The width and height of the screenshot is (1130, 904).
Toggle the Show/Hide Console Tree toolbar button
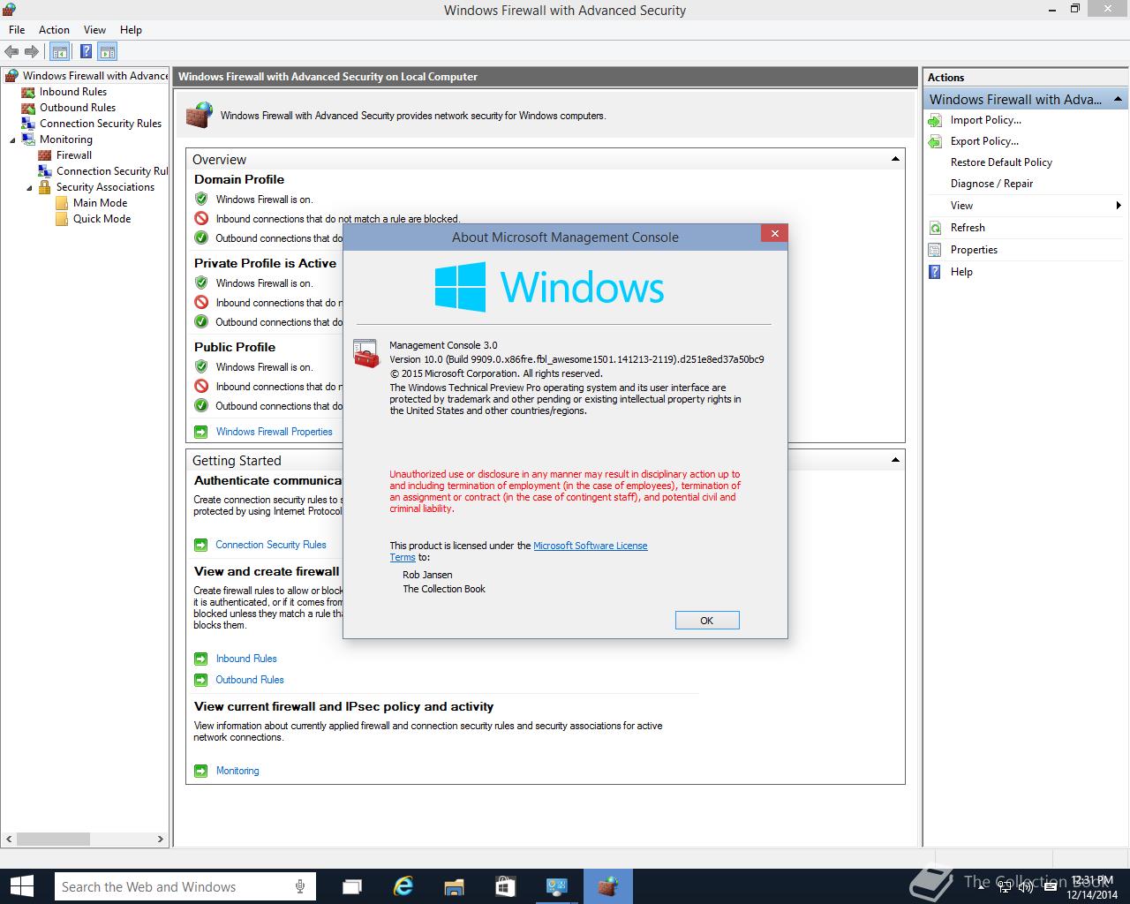(x=59, y=52)
